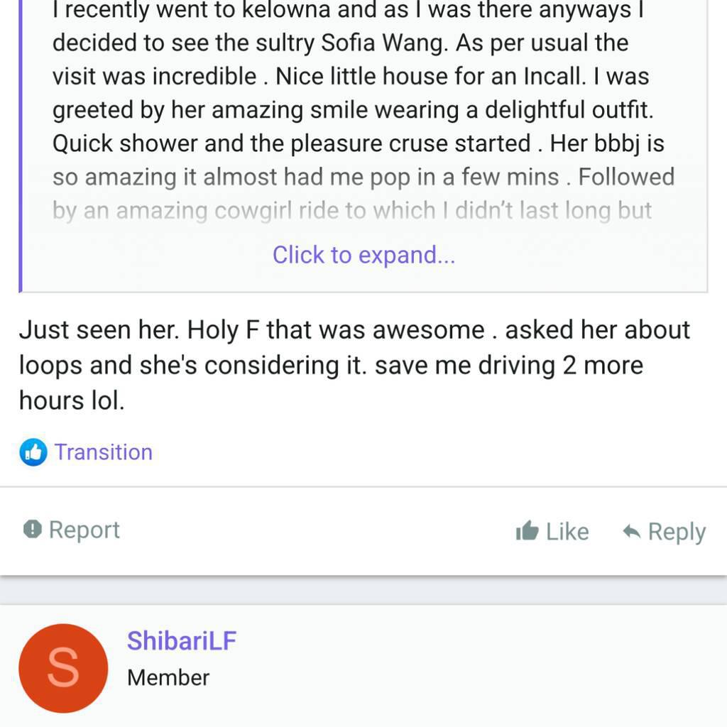Click the Like text button

(x=567, y=532)
